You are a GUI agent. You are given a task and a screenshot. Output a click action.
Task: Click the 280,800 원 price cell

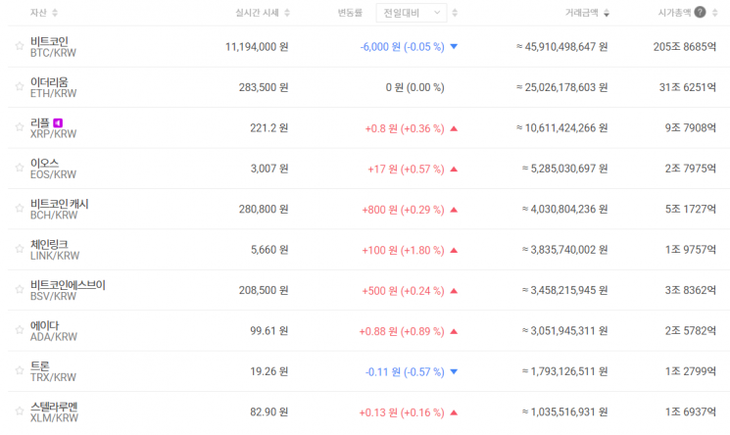tap(264, 209)
